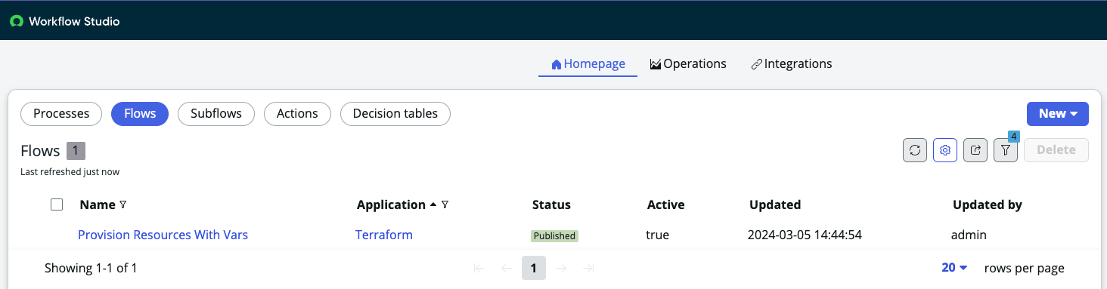Image resolution: width=1107 pixels, height=289 pixels.
Task: Click the Last refreshed just now text
Action: tap(70, 172)
